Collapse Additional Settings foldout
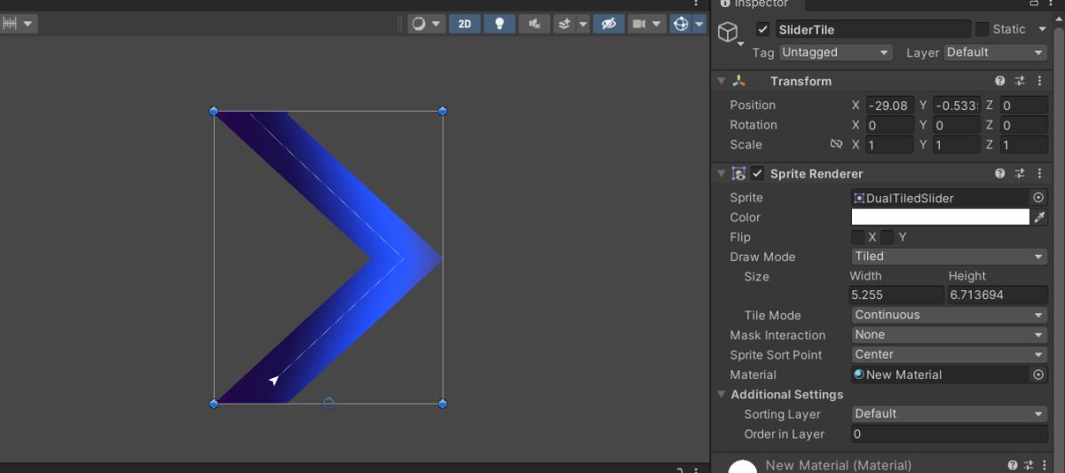The width and height of the screenshot is (1065, 473). click(722, 394)
